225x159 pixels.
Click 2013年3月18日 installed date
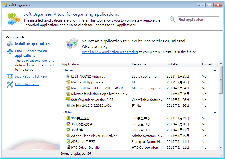pos(178,124)
